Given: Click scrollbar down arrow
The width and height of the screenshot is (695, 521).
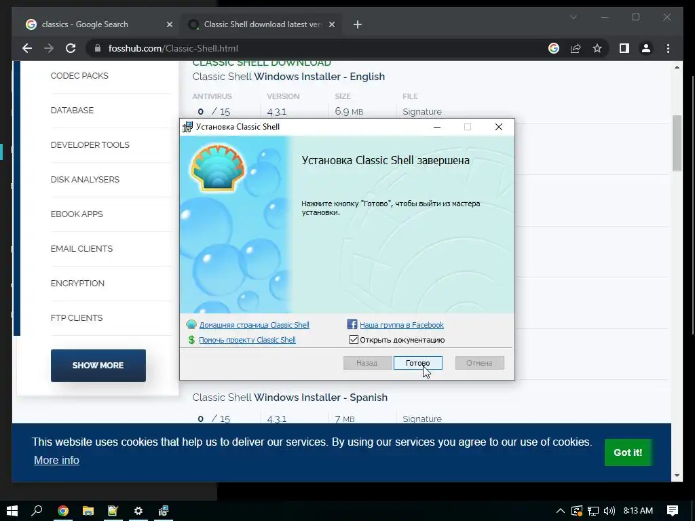Looking at the screenshot, I should click(x=677, y=476).
